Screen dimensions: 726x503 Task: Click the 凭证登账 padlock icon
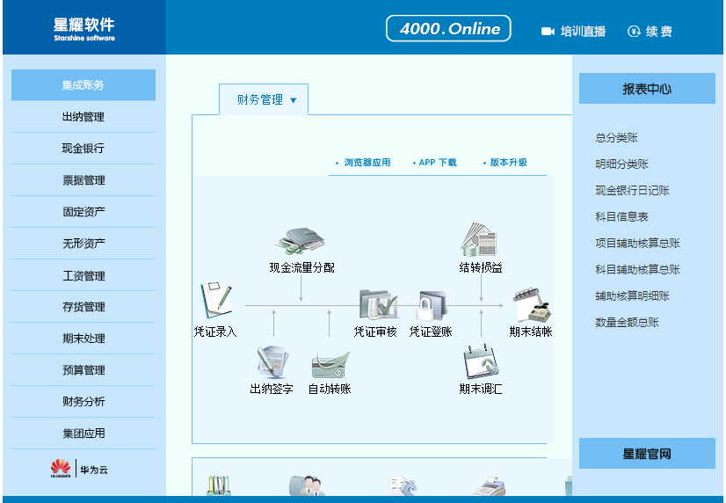click(x=431, y=305)
